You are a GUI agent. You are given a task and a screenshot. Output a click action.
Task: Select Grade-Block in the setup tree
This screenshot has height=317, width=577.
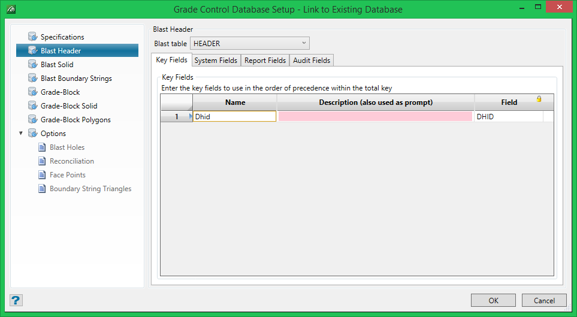coord(61,92)
